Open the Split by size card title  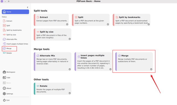click(46, 32)
